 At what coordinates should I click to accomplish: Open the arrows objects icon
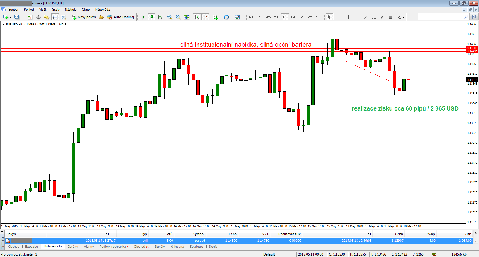pyautogui.click(x=399, y=17)
